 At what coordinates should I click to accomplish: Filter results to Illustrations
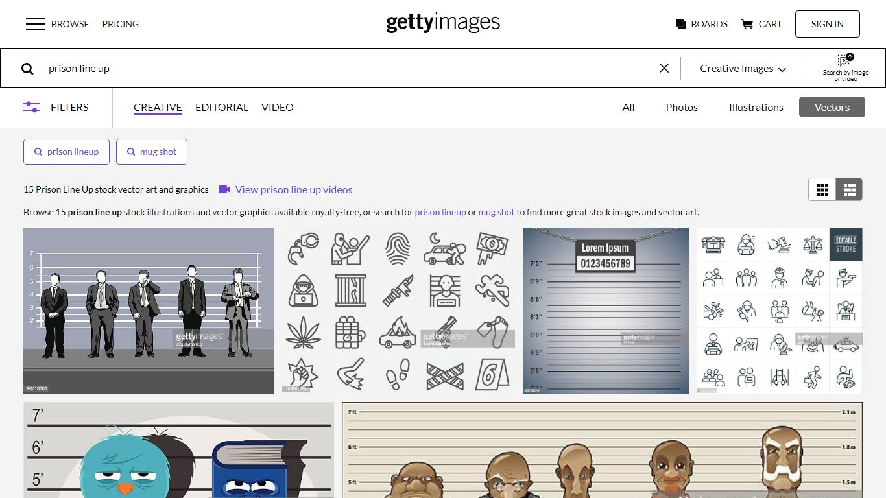[756, 108]
